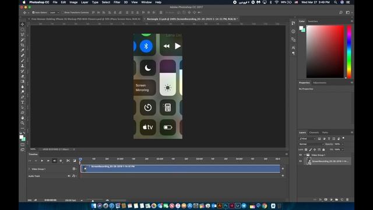Screen dimensions: 373x210
Task: Mute timeline audio playback
Action: (x=54, y=161)
